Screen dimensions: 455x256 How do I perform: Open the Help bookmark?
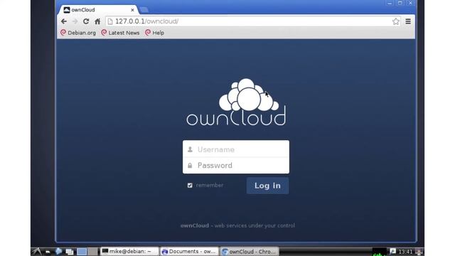(x=155, y=33)
